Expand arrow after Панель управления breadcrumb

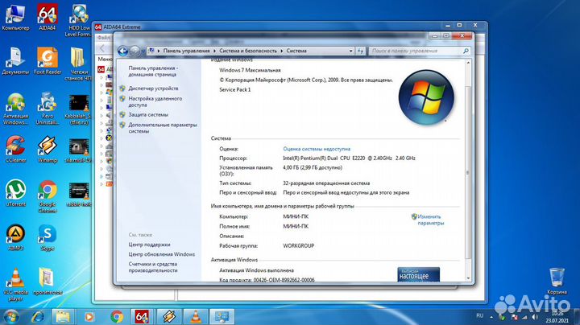[x=214, y=51]
